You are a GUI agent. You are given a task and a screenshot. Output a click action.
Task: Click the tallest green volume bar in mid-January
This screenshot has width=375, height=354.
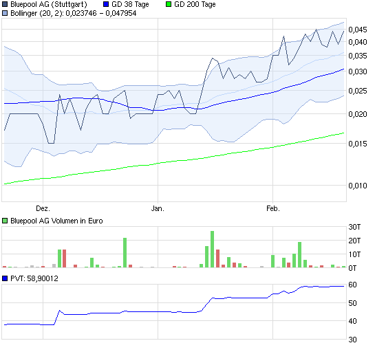tap(213, 249)
